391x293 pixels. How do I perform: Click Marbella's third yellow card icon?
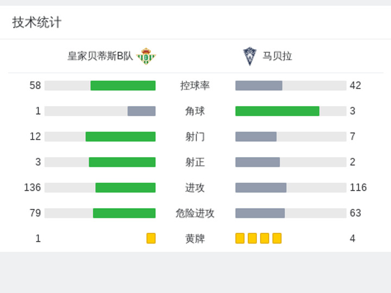point(264,238)
